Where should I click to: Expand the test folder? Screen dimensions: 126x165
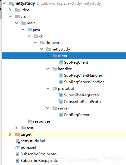pyautogui.click(x=16, y=128)
